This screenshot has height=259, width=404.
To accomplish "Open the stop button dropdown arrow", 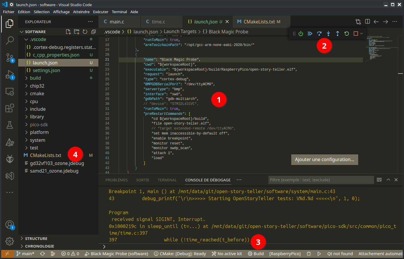I will point(361,33).
